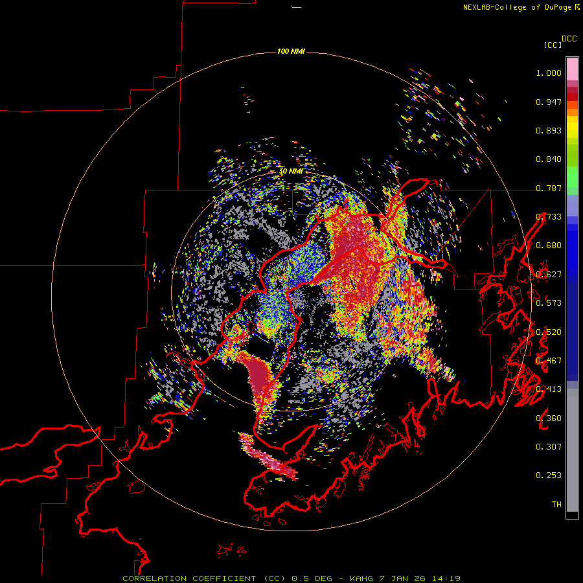The image size is (583, 583).
Task: Click the KAHG radar station identifier
Action: click(x=361, y=578)
